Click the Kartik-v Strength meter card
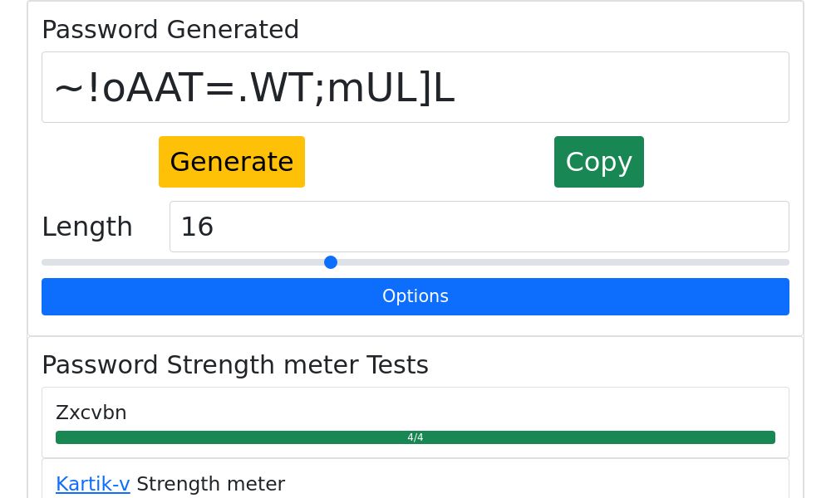The image size is (831, 498). pos(415,481)
